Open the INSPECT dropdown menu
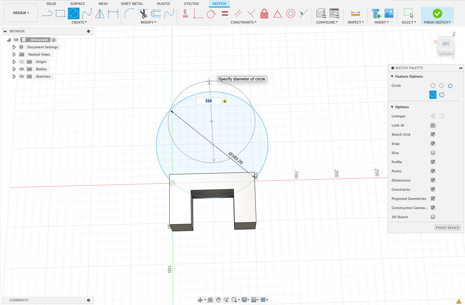Screen dimensions: 465x305 356,22
